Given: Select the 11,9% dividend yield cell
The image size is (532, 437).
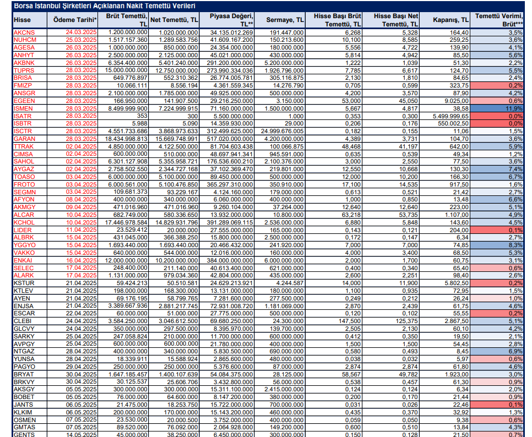Looking at the screenshot, I should pos(497,108).
